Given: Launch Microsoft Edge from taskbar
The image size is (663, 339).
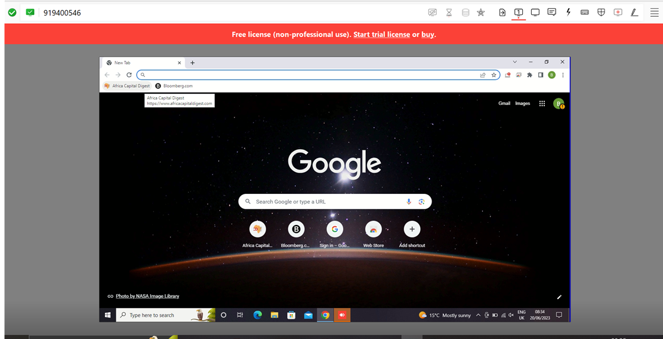Looking at the screenshot, I should tap(258, 315).
